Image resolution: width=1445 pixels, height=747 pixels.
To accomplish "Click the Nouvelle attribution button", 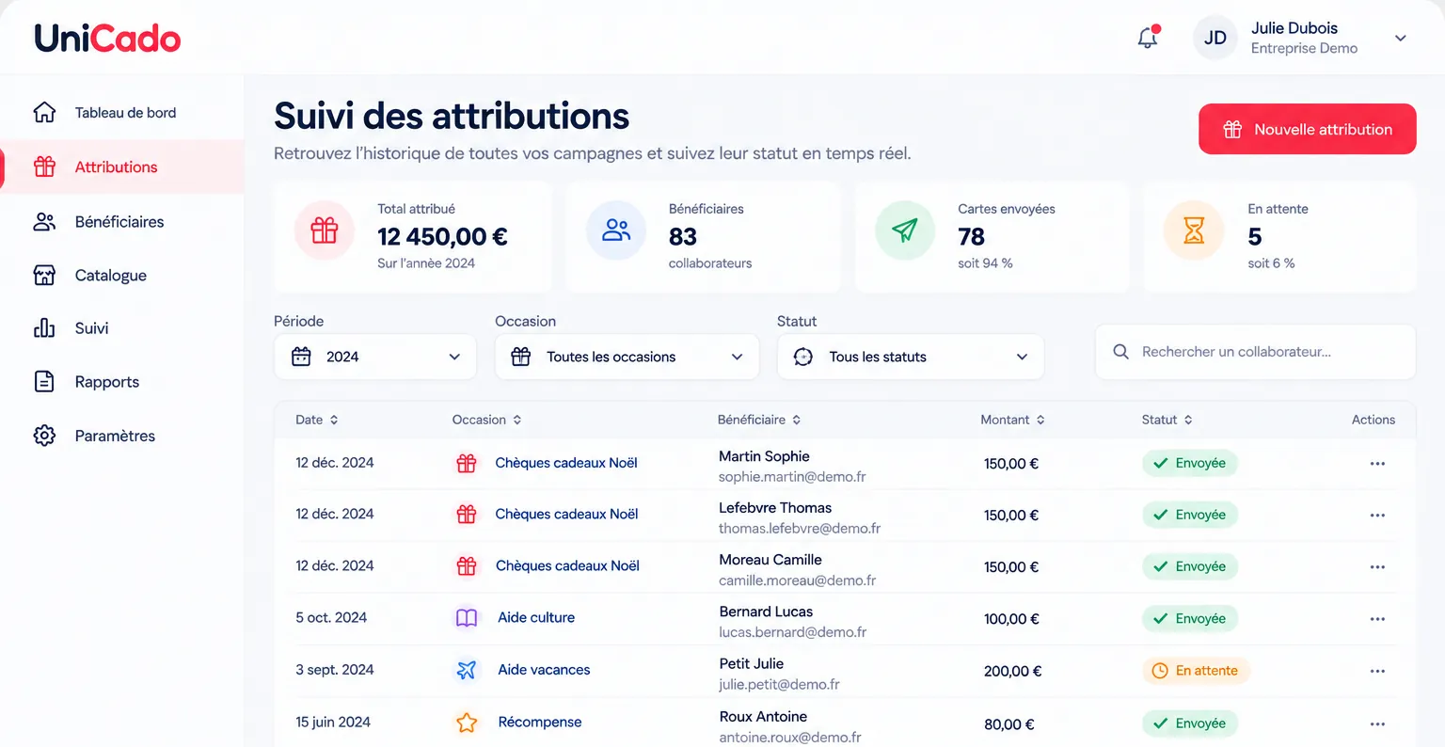I will (x=1308, y=129).
